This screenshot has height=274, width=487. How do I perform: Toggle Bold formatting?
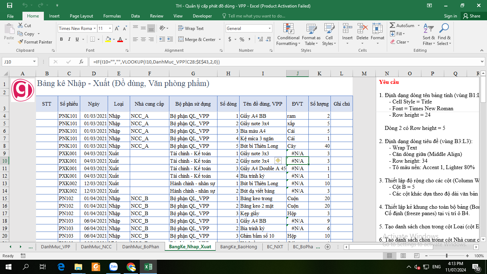(61, 39)
